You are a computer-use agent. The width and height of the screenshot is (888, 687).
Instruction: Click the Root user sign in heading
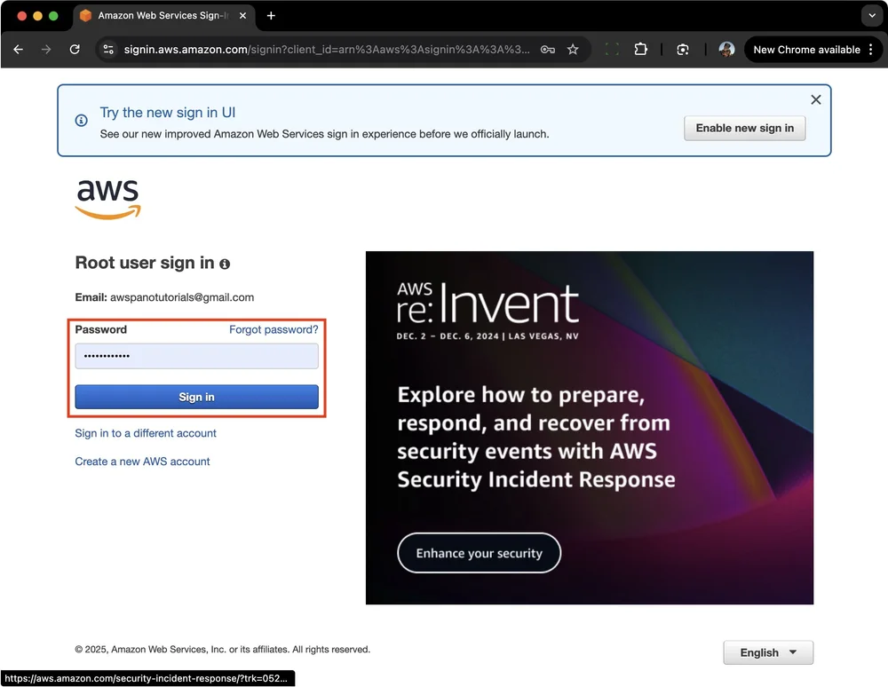[x=145, y=263]
